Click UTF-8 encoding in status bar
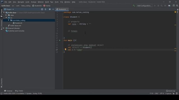 162,94
